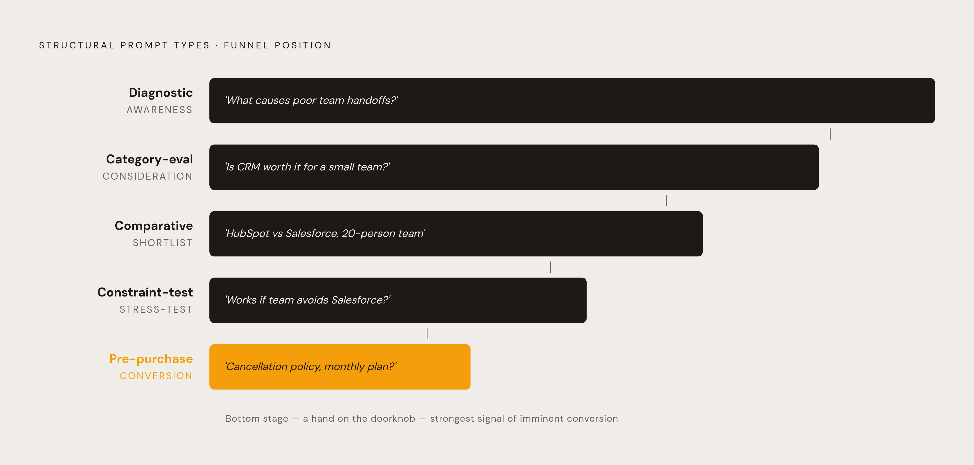The image size is (974, 465).
Task: Select the orange 'Cancellation policy' bar
Action: [340, 367]
